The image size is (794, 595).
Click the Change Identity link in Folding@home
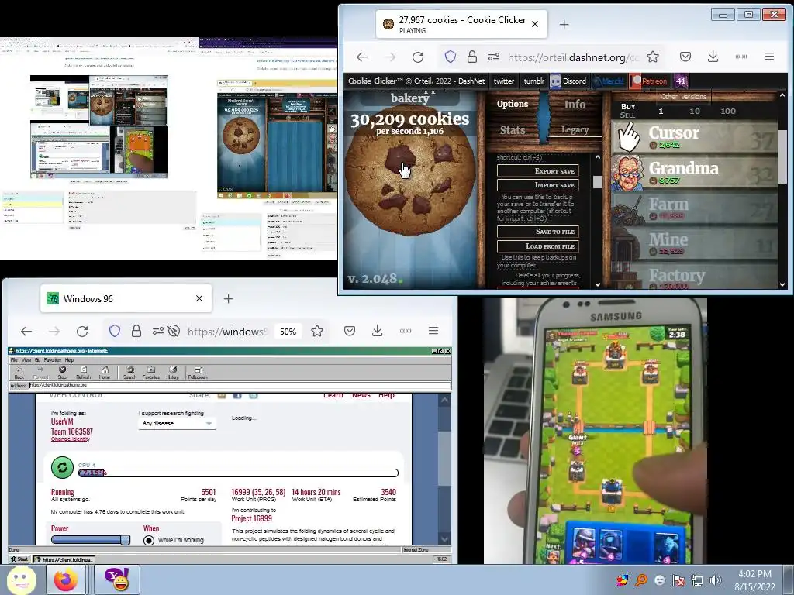[71, 439]
